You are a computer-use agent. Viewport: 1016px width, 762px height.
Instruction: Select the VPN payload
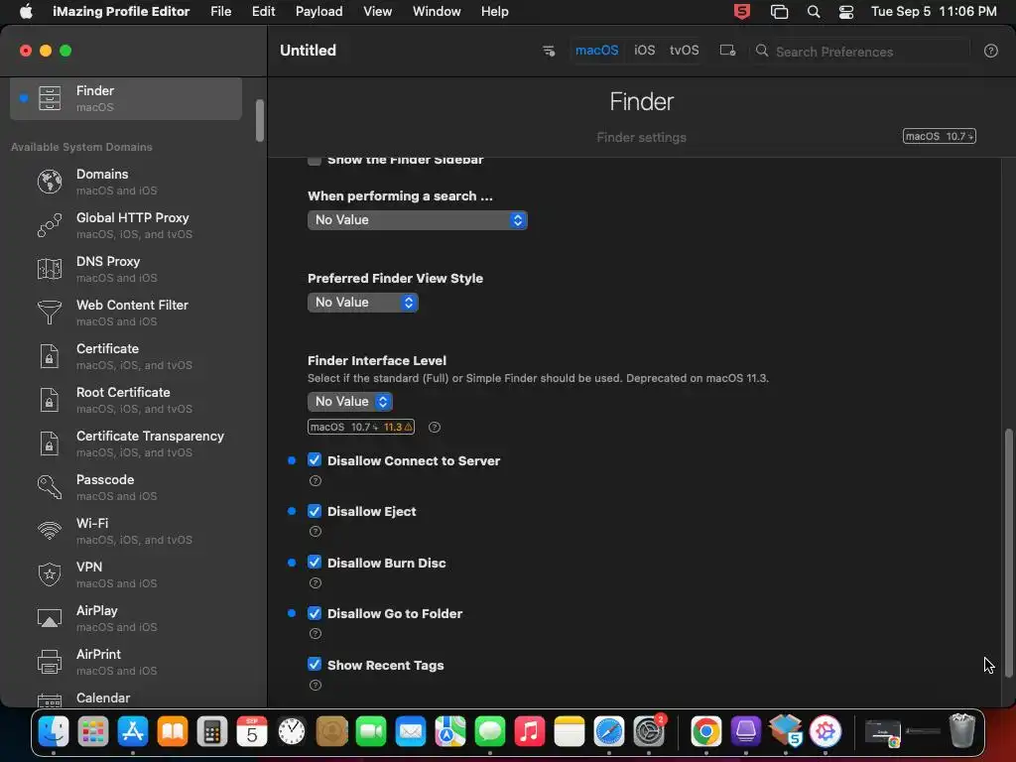point(126,574)
